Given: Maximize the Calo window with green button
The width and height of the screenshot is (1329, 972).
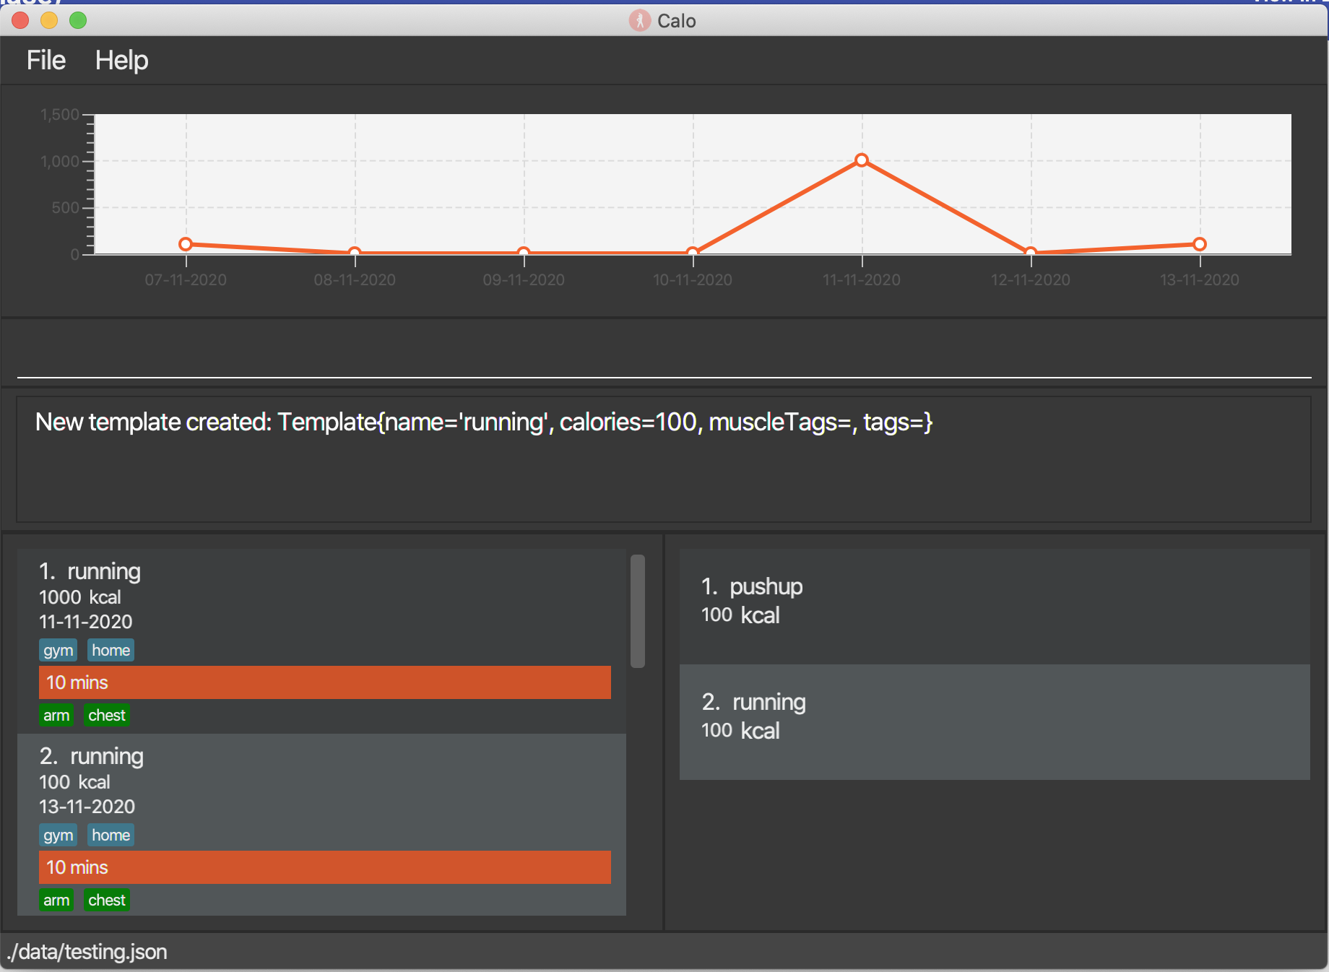Looking at the screenshot, I should point(78,20).
